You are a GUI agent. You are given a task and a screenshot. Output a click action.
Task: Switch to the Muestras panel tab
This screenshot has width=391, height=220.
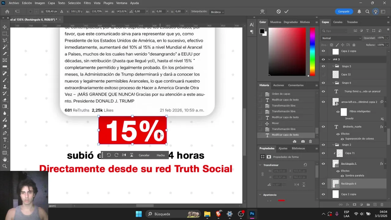click(276, 22)
